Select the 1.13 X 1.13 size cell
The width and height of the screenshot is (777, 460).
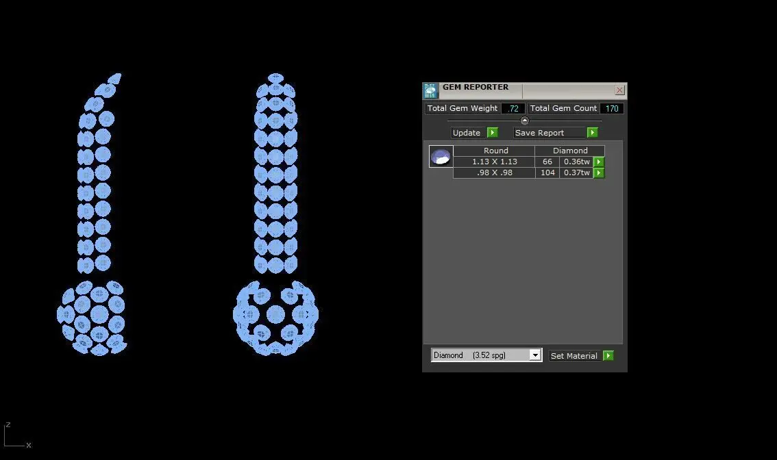[x=494, y=162]
